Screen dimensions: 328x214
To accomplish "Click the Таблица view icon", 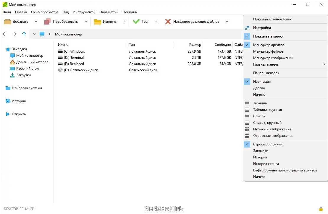I will click(247, 103).
